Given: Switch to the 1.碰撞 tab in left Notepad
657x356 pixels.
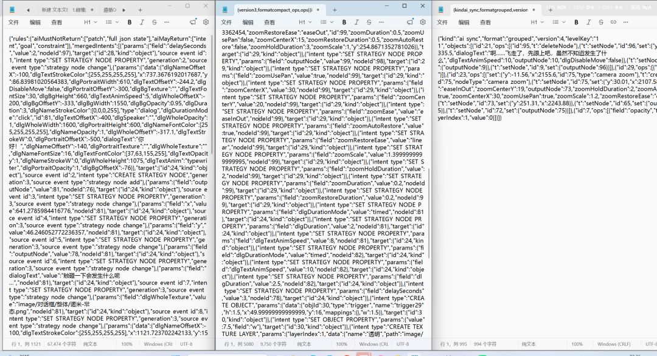Looking at the screenshot, I should (79, 10).
